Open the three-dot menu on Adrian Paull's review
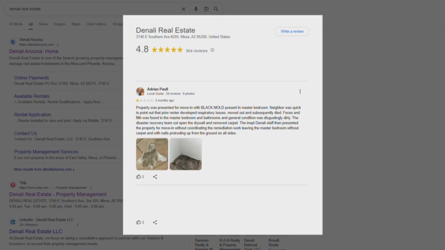This screenshot has height=250, width=445. click(300, 91)
